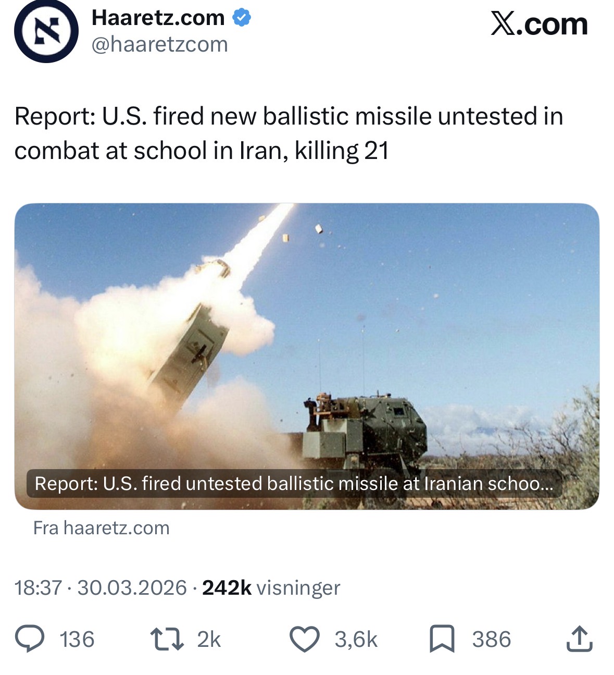Follow the 'Fra haaretz.com' source link
This screenshot has height=675, width=614.
coord(102,528)
